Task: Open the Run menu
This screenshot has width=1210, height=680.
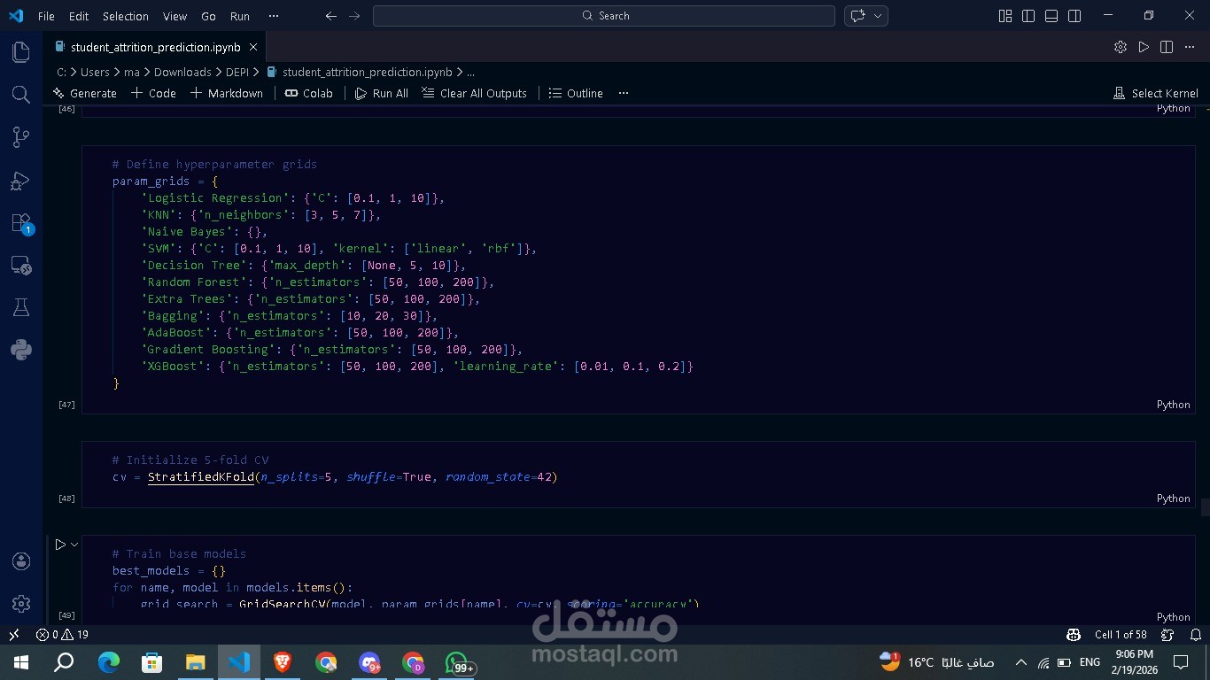Action: tap(240, 16)
